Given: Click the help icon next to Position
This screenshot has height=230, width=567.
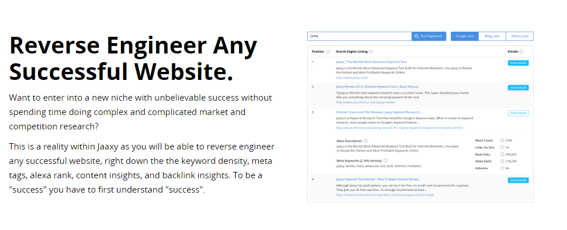Looking at the screenshot, I should pyautogui.click(x=328, y=52).
